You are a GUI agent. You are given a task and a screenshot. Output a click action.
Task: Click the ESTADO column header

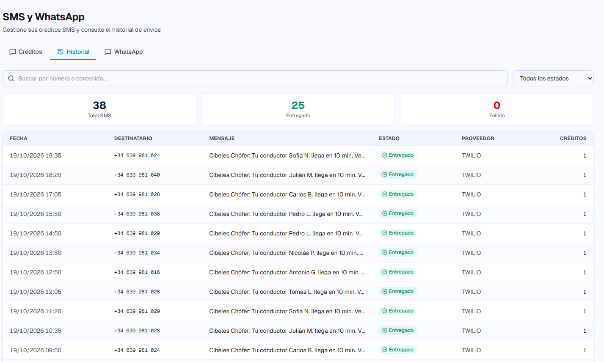(x=389, y=138)
